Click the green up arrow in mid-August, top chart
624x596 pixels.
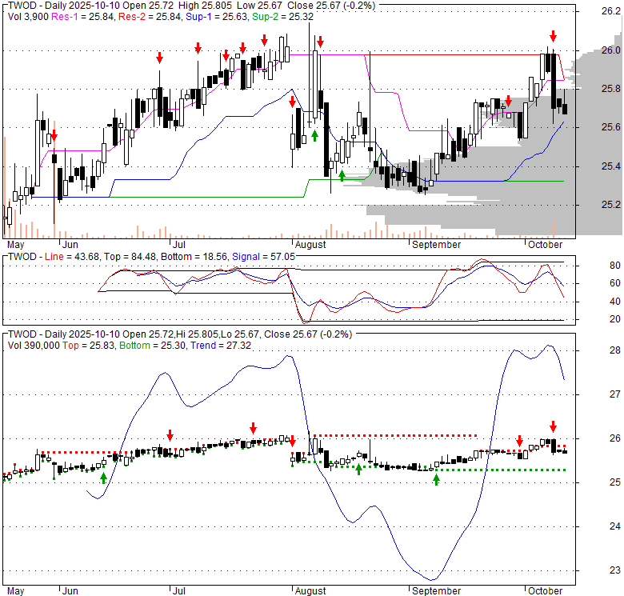pos(342,175)
